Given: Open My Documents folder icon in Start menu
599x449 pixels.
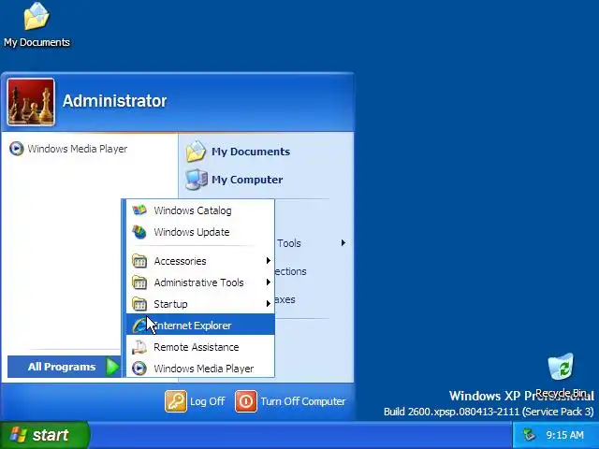Looking at the screenshot, I should [196, 152].
